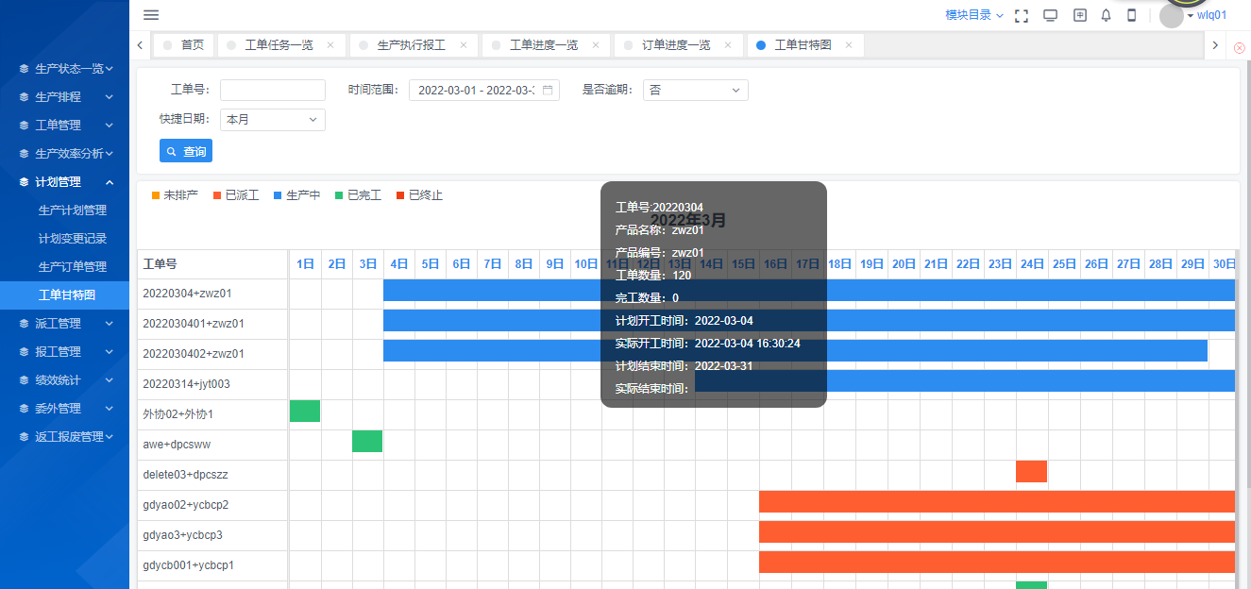The width and height of the screenshot is (1251, 589).
Task: Click the 工单号 input field
Action: tap(273, 91)
